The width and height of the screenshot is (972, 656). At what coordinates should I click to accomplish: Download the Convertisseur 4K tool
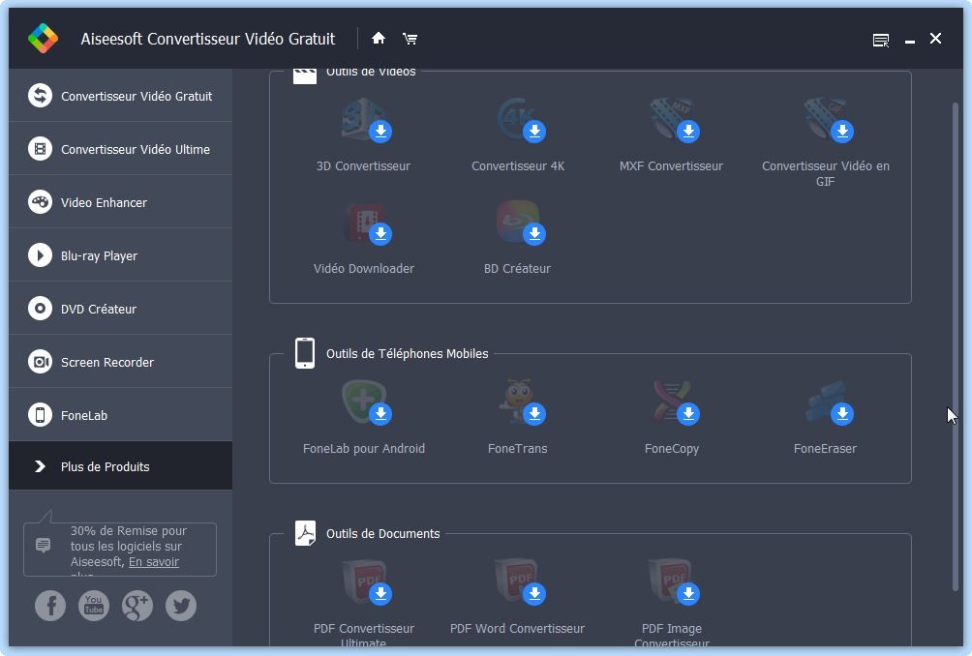pyautogui.click(x=534, y=132)
